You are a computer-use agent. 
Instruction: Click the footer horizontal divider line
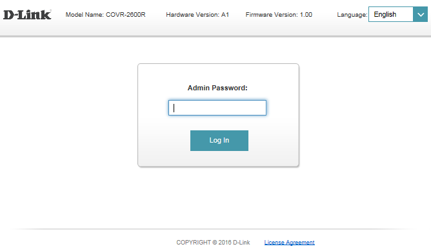point(215,228)
